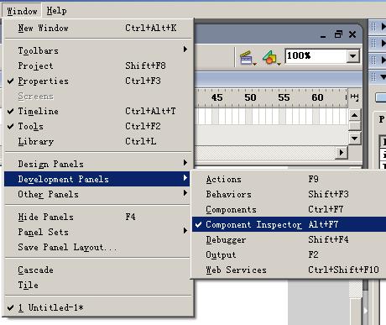Show the Output panel

[x=289, y=254]
